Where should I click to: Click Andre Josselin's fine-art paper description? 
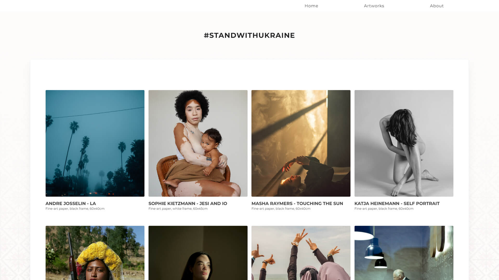pyautogui.click(x=75, y=208)
